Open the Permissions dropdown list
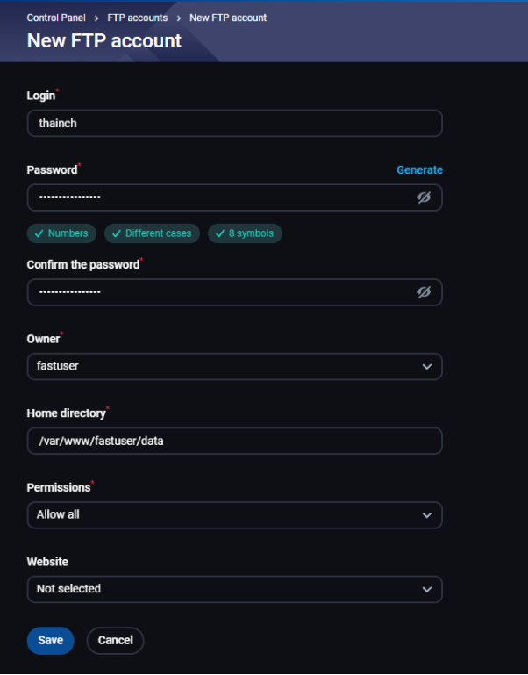Image resolution: width=528 pixels, height=675 pixels. [234, 515]
